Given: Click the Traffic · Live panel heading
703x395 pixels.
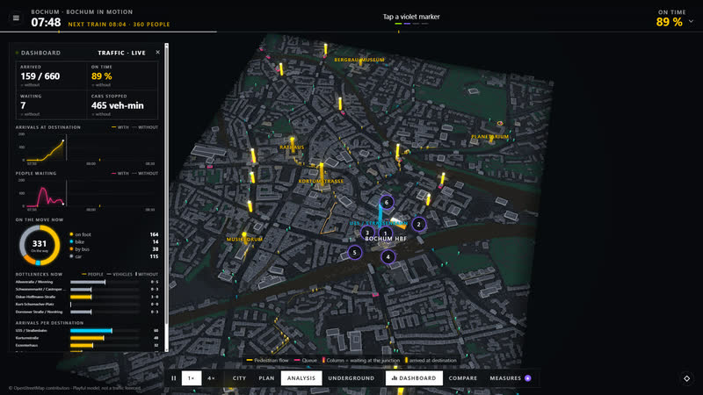Looking at the screenshot, I should coord(121,53).
